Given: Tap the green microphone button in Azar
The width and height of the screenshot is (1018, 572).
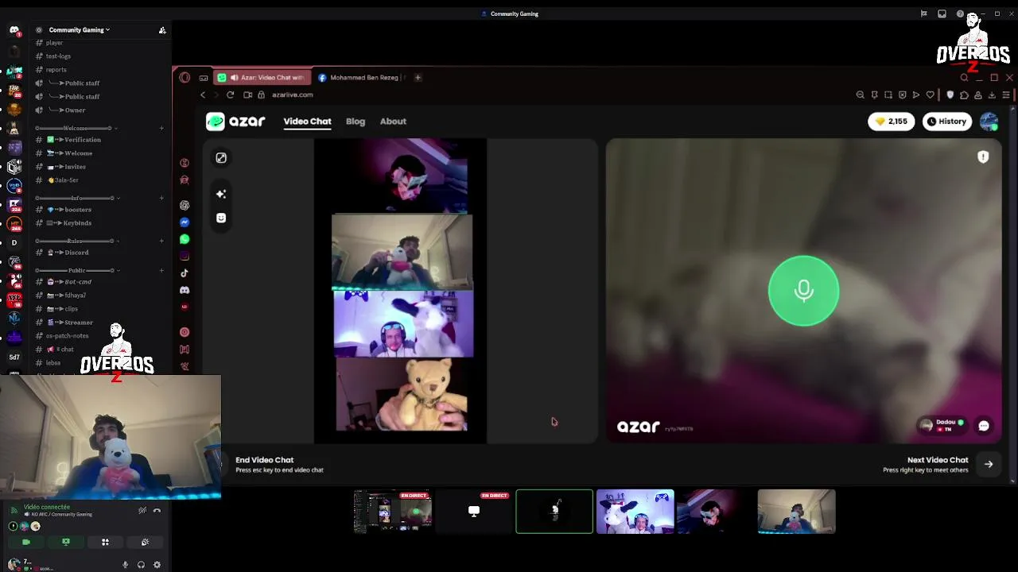Looking at the screenshot, I should [x=803, y=291].
